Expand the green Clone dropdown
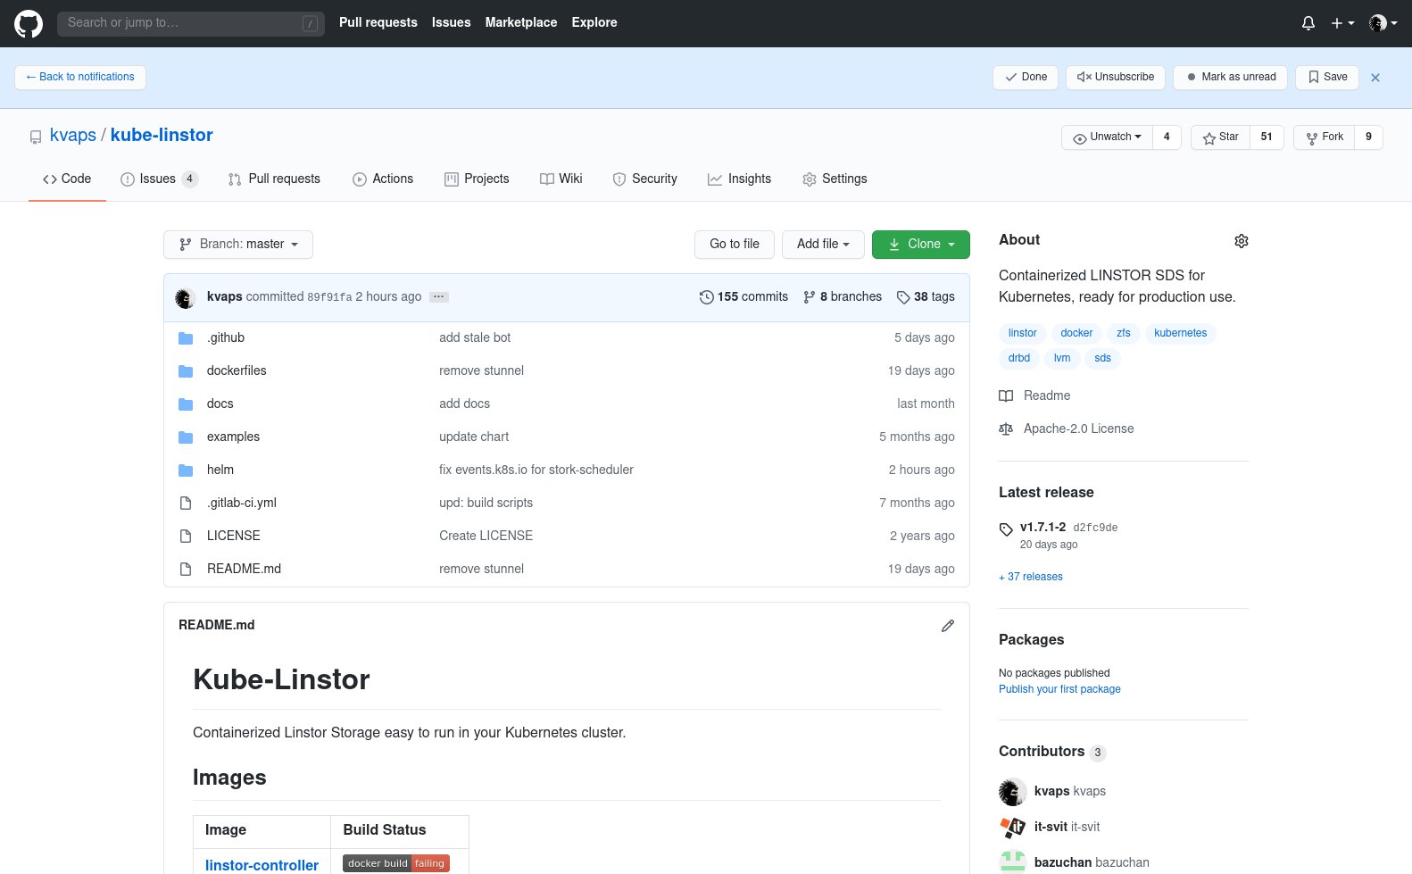This screenshot has height=874, width=1412. point(921,245)
